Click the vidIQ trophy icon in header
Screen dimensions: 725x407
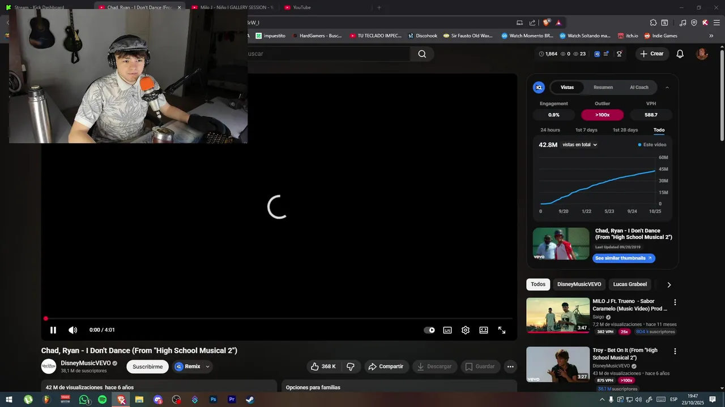click(619, 54)
